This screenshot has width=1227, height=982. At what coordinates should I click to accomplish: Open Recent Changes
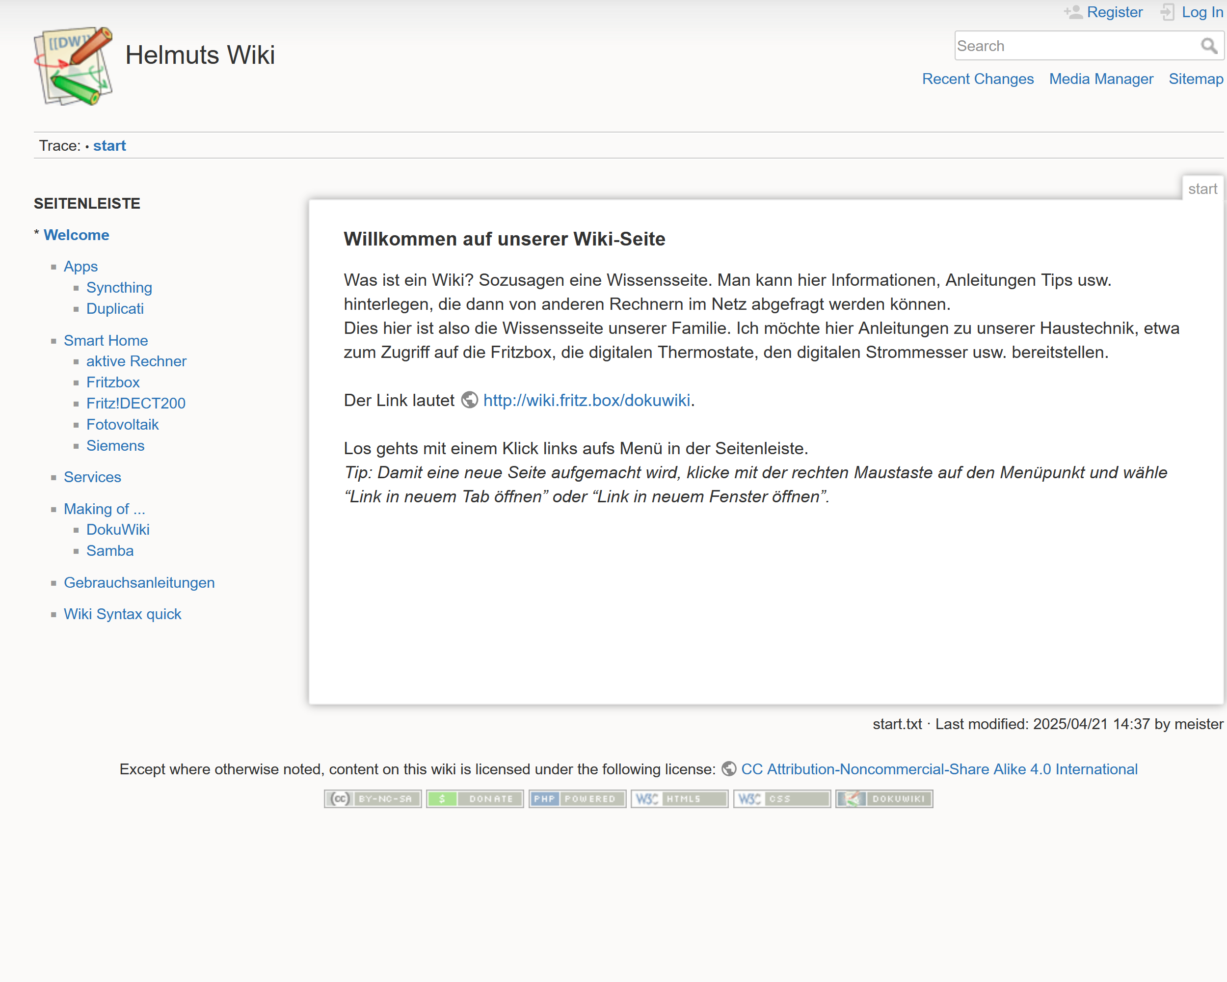pos(978,79)
